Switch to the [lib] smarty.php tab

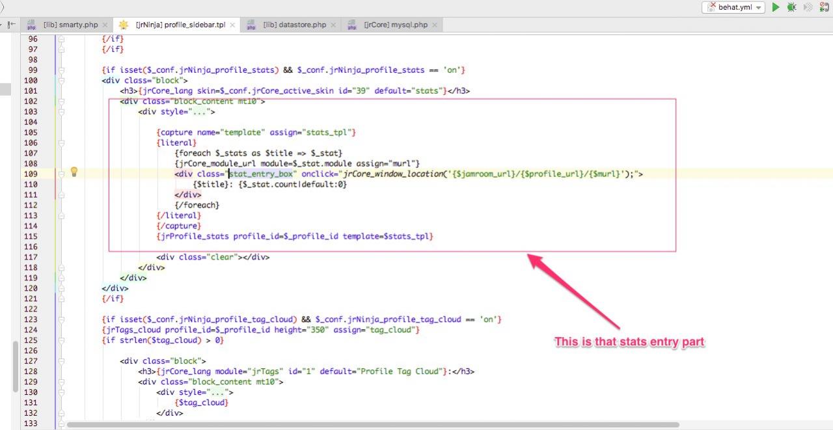70,25
